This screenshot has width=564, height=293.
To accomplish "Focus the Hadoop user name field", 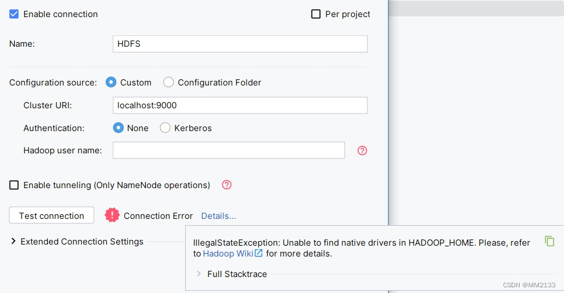I will point(229,150).
